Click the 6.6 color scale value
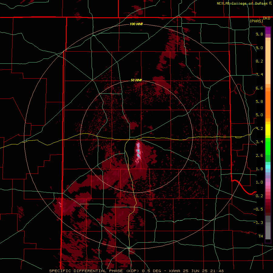273x273 pixels. point(259,88)
